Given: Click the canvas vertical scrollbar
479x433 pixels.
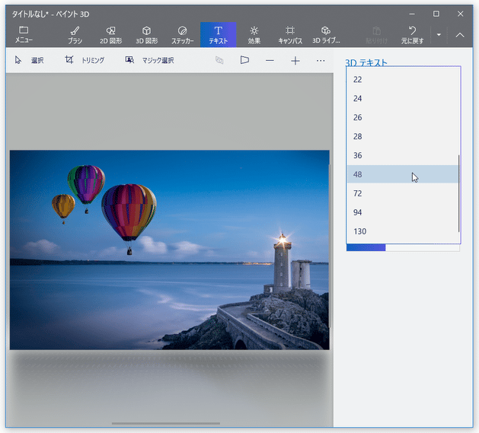Looking at the screenshot, I should (331, 246).
